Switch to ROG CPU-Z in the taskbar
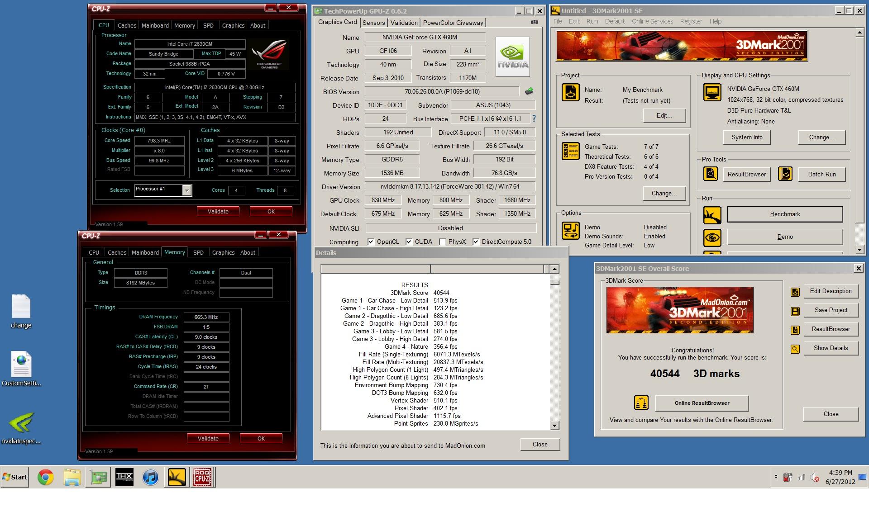 [202, 477]
